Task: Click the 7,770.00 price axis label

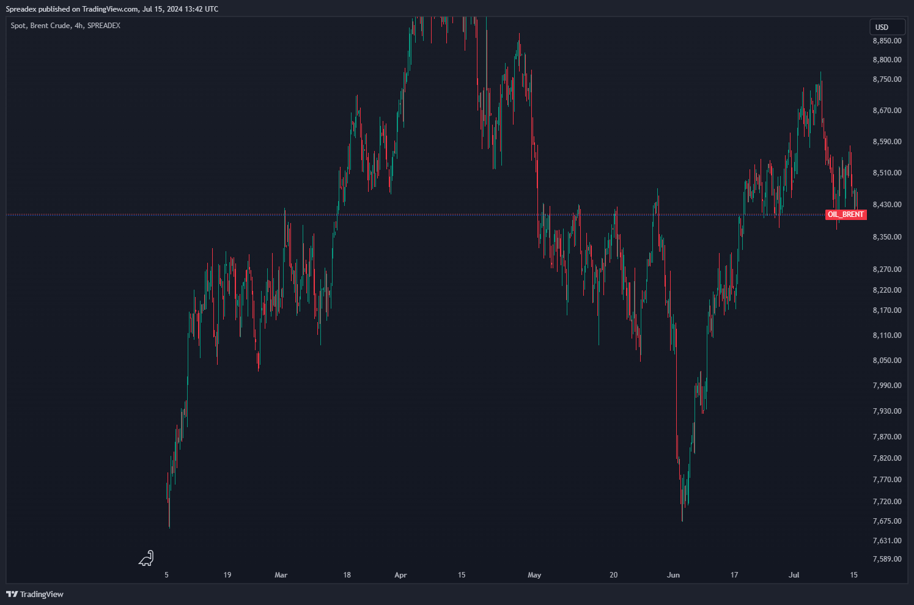Action: (887, 480)
